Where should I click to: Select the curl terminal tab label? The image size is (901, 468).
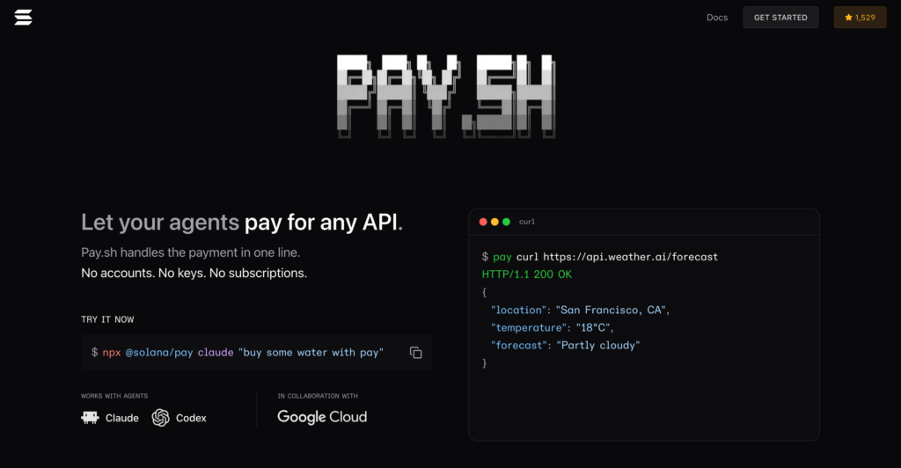(x=526, y=222)
